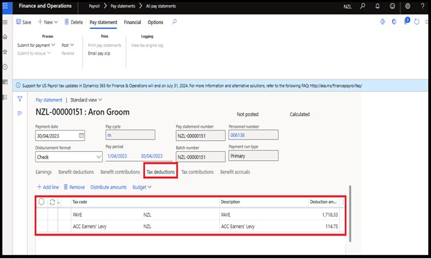Viewport: 431px width, 259px height.
Task: Open settings gear icon
Action: click(408, 6)
